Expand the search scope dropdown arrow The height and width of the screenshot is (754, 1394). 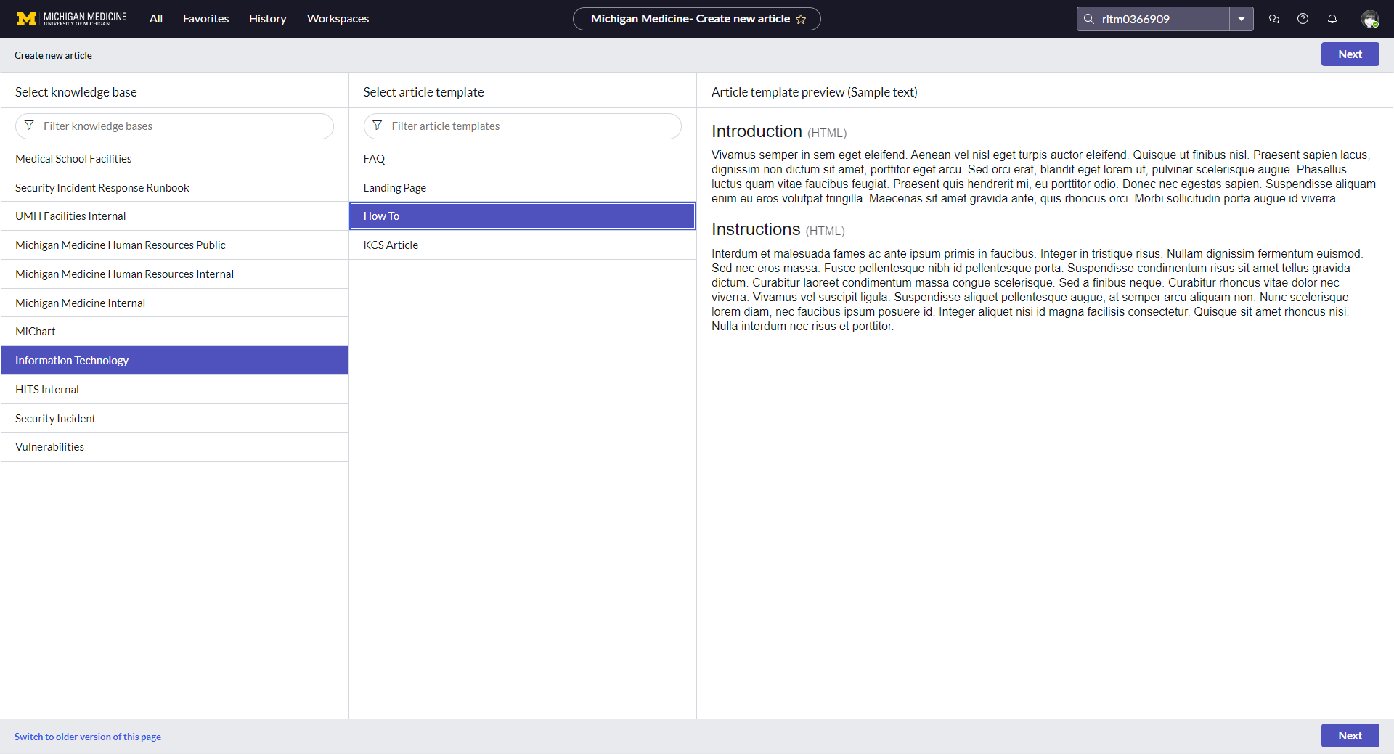coord(1242,19)
